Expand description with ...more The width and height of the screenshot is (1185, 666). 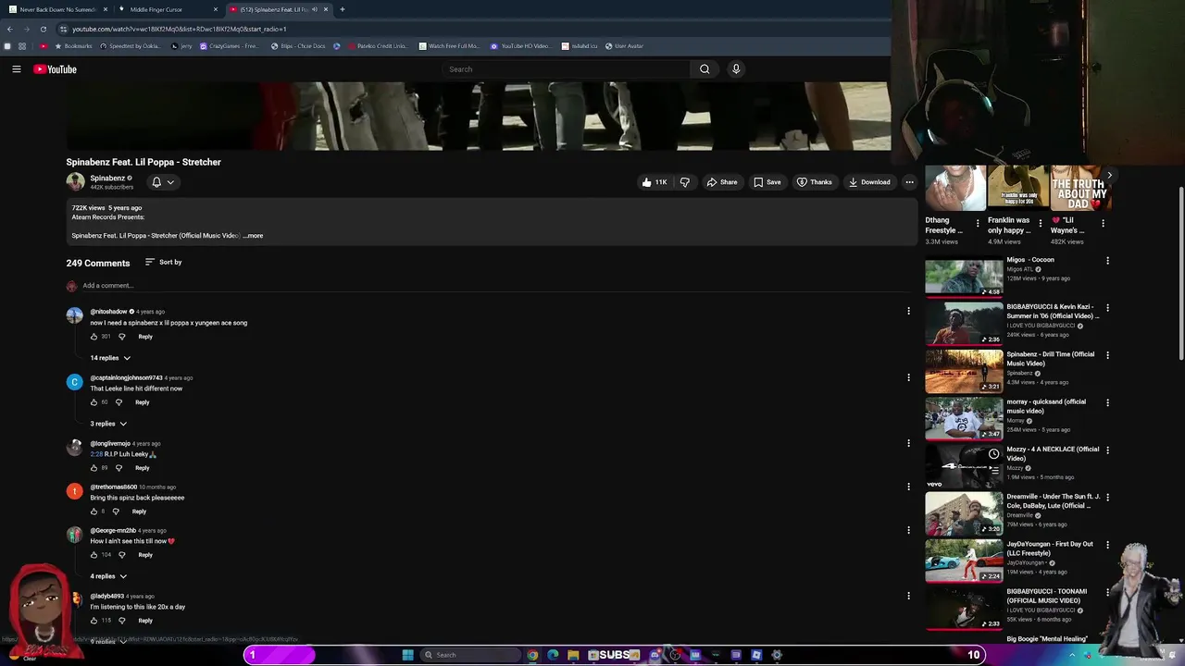[x=253, y=236]
